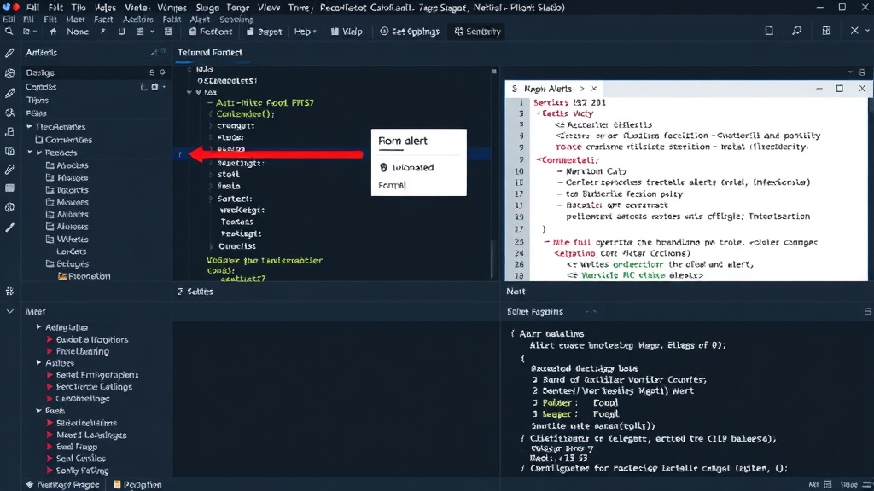
Task: Open the Slugo menu in the top menu bar
Action: (x=207, y=8)
